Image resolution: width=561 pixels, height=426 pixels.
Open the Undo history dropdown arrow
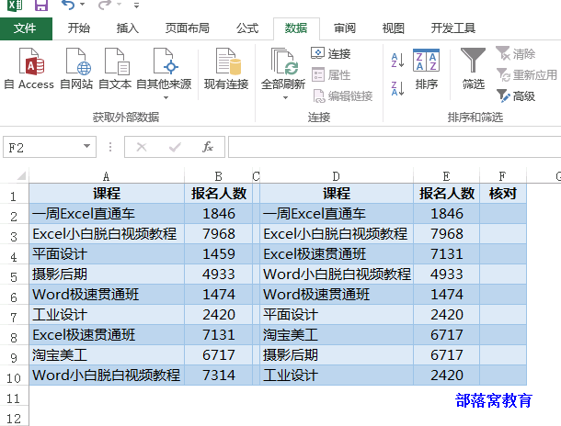click(82, 5)
